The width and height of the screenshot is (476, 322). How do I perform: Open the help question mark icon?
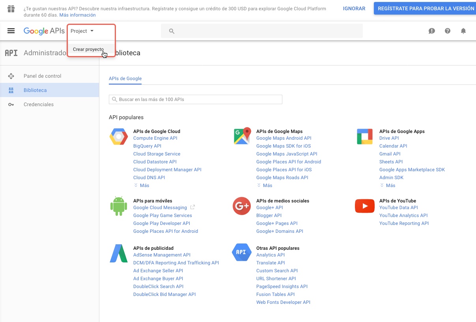click(x=448, y=31)
